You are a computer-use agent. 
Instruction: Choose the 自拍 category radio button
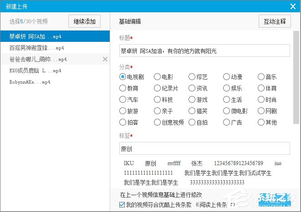pos(192,122)
